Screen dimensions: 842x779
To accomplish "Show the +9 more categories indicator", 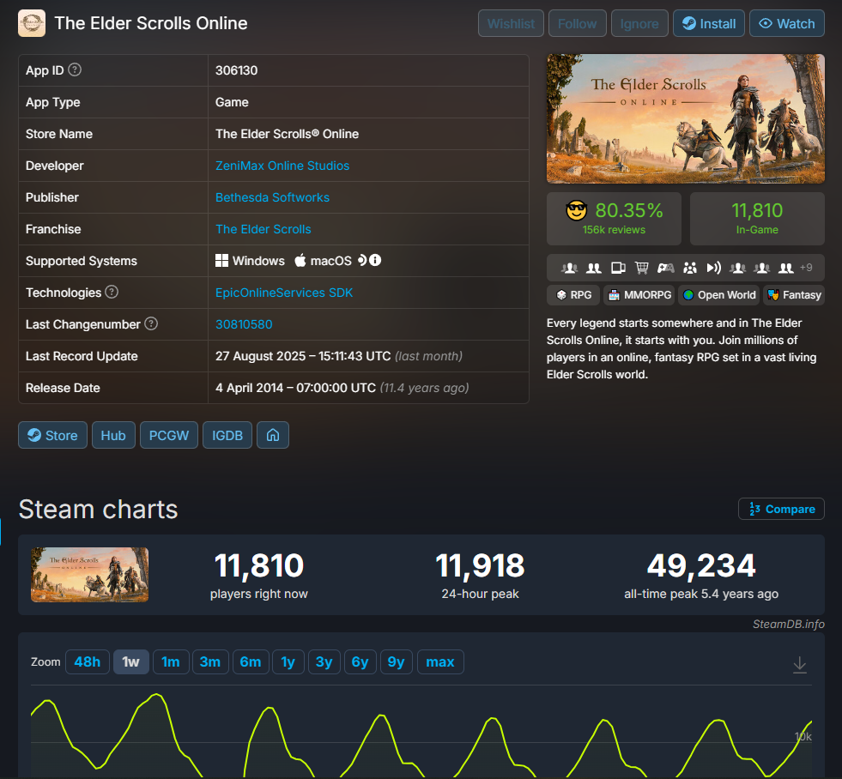I will point(806,268).
